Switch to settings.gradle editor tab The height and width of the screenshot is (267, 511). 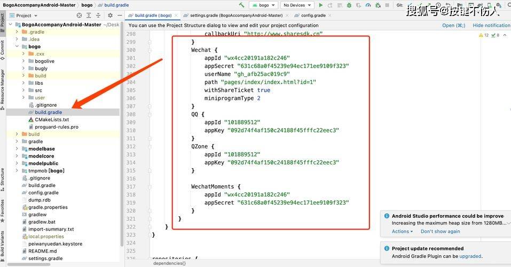(236, 15)
